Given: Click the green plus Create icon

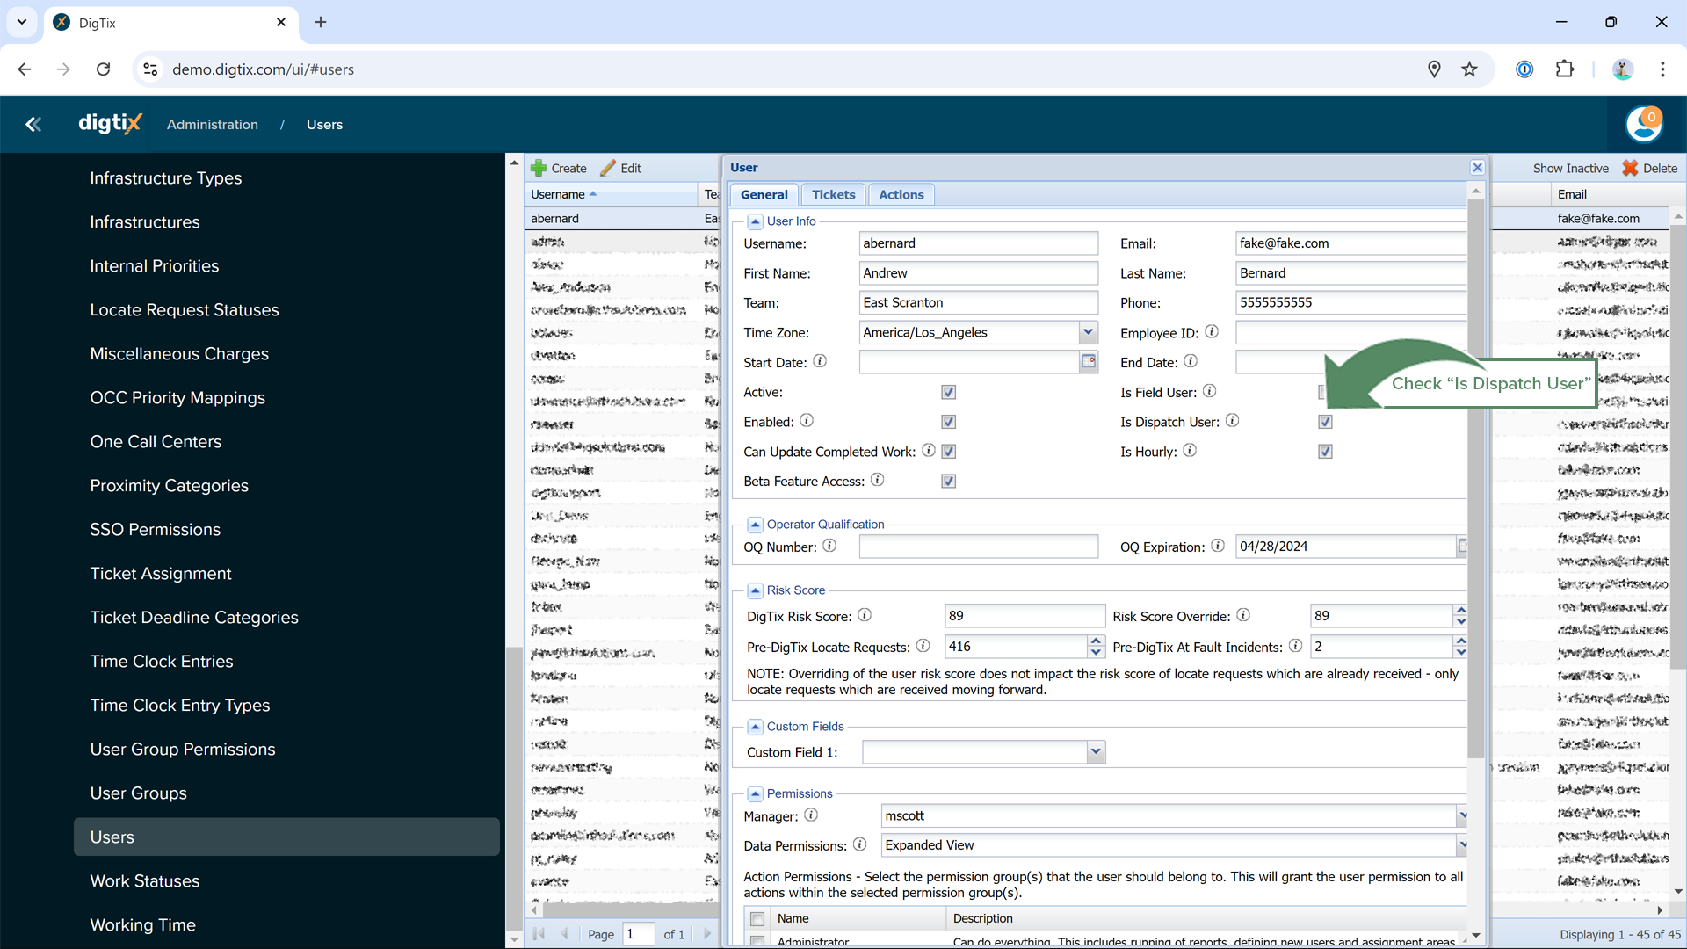Looking at the screenshot, I should tap(539, 168).
